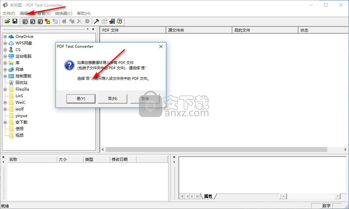
Task: Toggle the first panel layout toolbar button
Action: (x=25, y=21)
